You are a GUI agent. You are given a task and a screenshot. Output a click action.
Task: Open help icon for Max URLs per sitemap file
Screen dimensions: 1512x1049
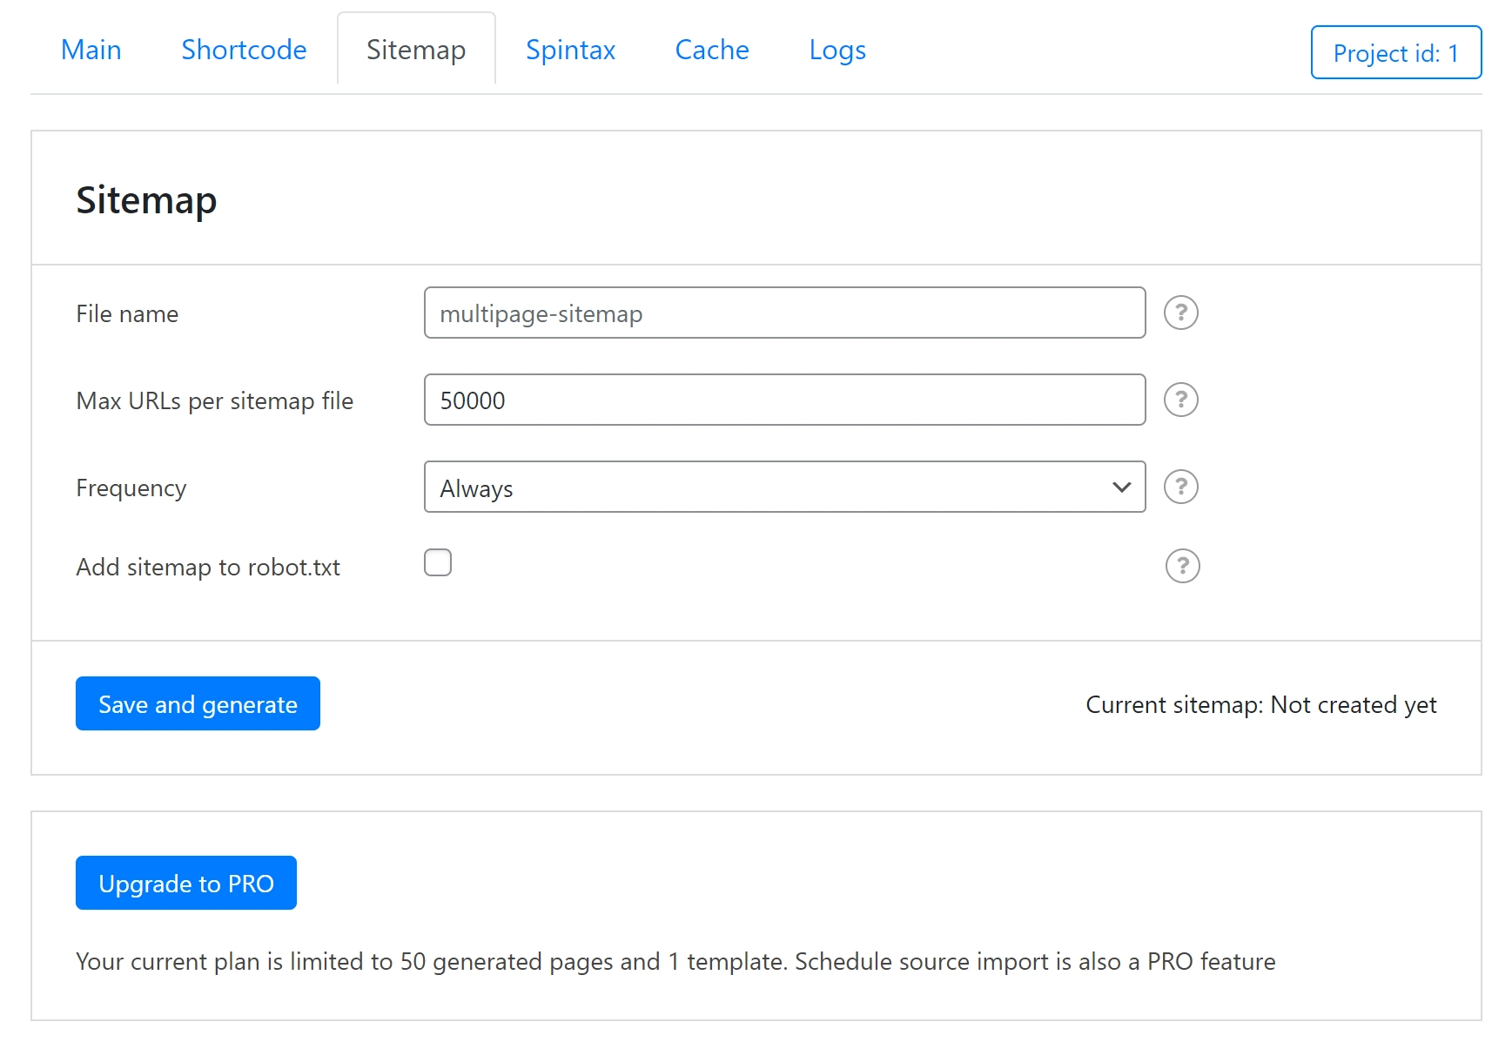[x=1181, y=400]
